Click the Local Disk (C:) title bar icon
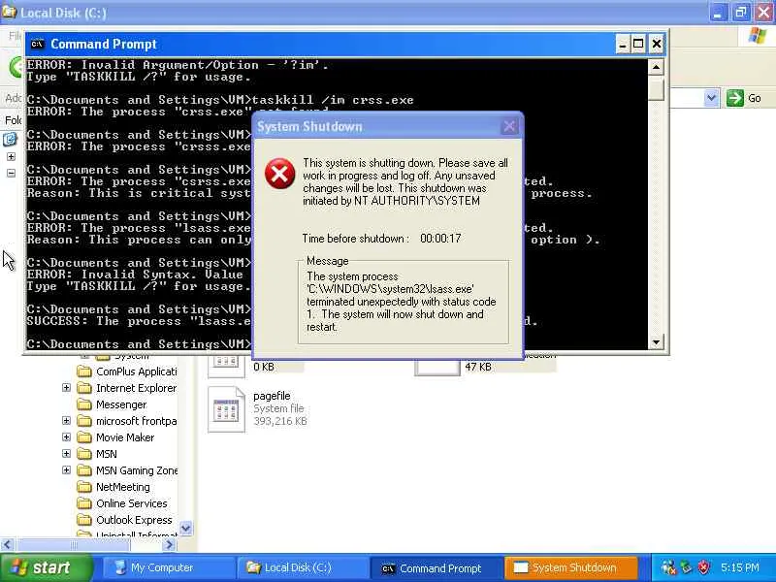Screen dimensions: 776x582 (x=9, y=12)
